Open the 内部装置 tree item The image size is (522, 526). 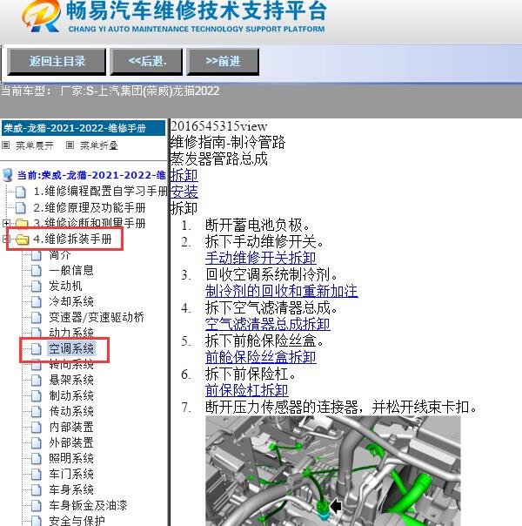[x=71, y=427]
